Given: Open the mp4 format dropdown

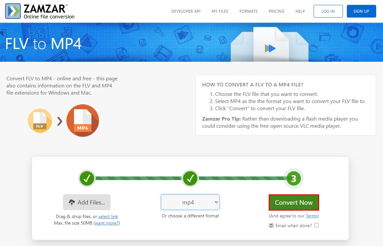Looking at the screenshot, I should click(190, 202).
